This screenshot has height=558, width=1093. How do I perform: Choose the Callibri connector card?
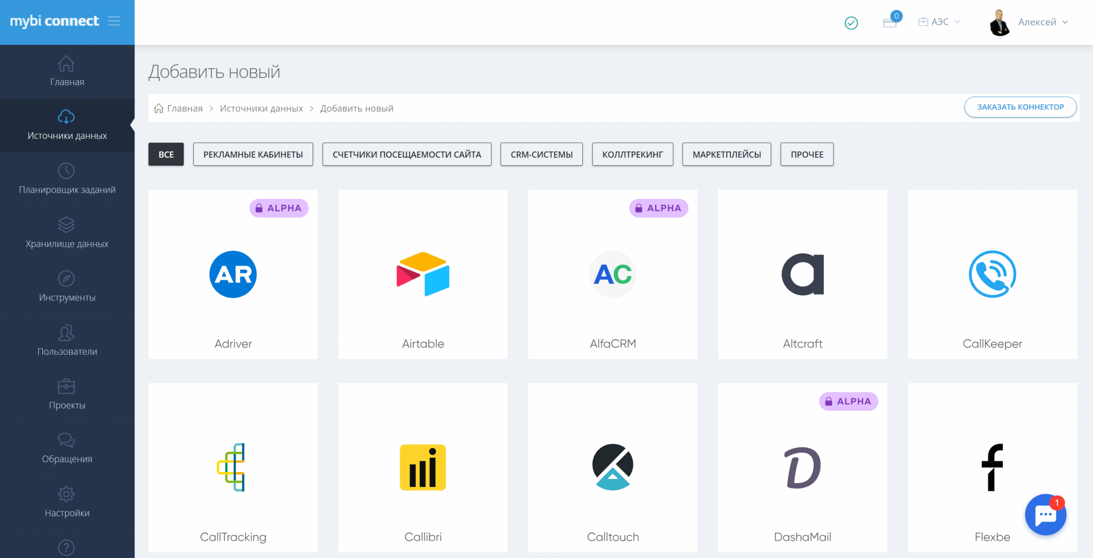point(423,467)
